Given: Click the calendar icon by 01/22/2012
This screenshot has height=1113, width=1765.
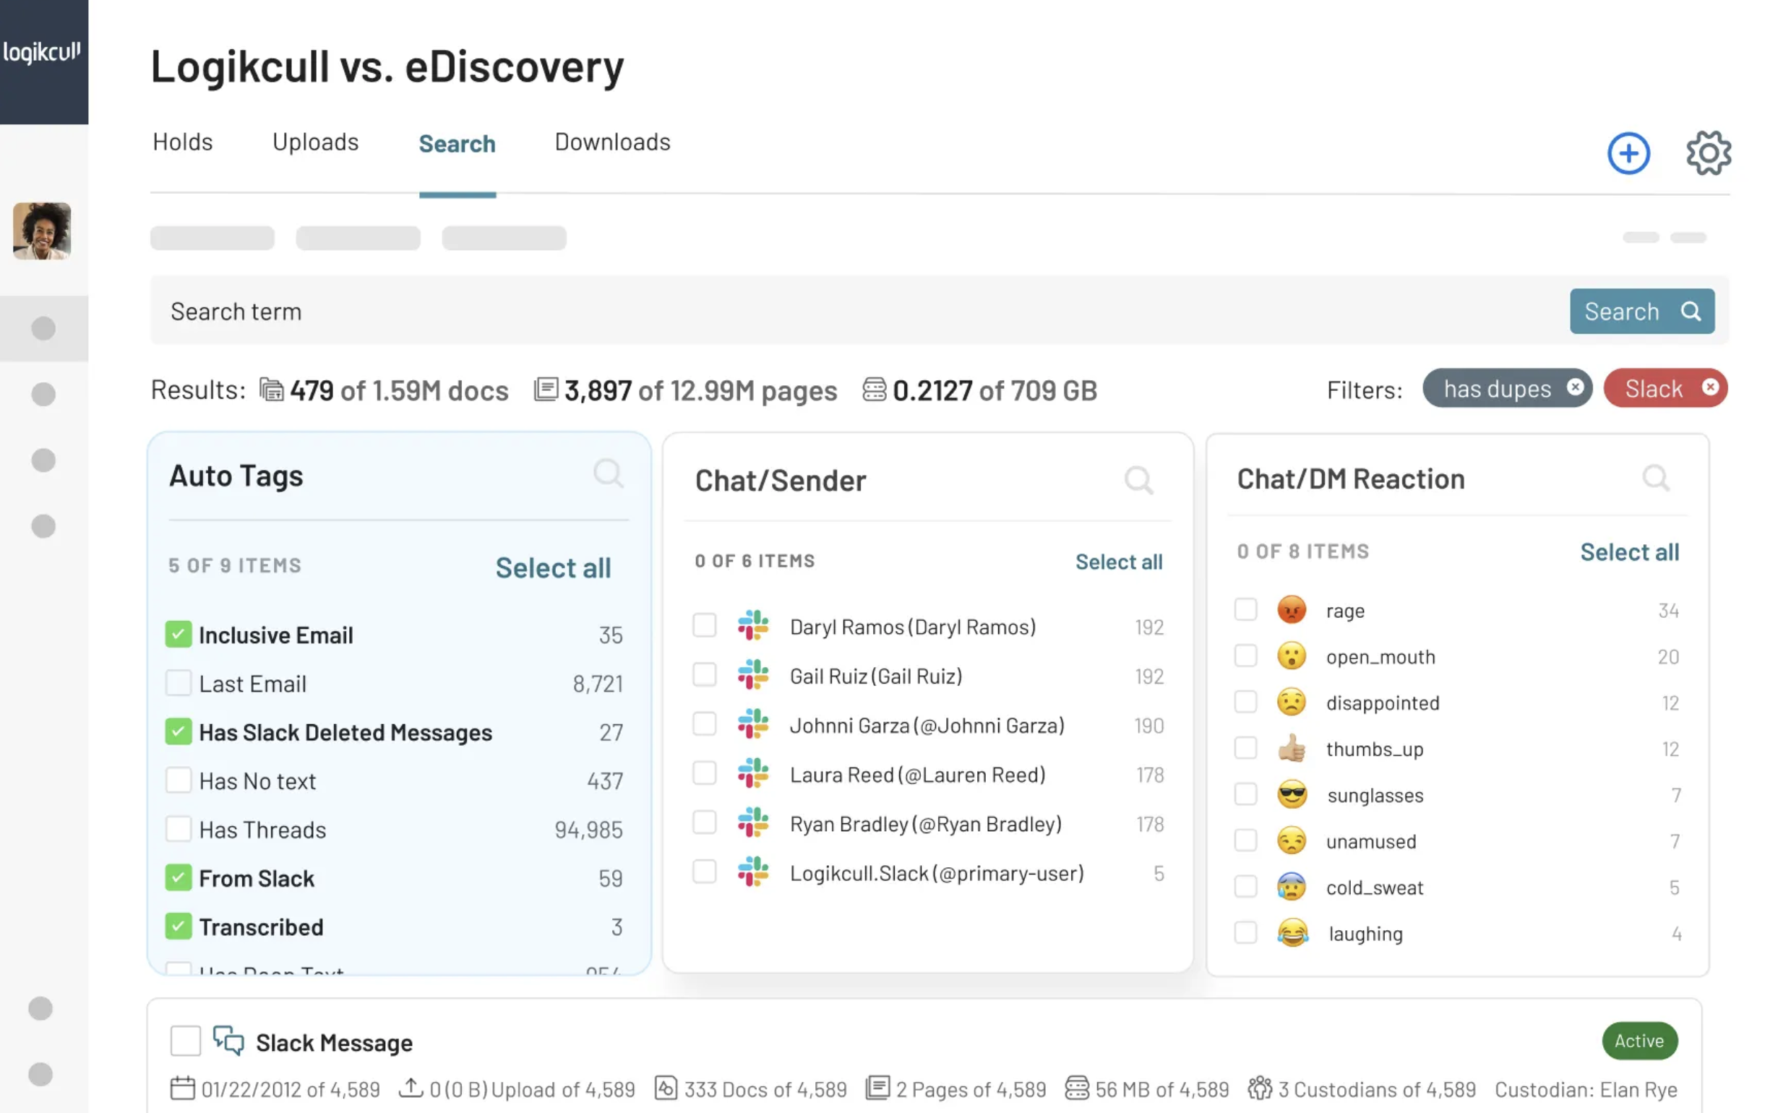Looking at the screenshot, I should pos(182,1088).
